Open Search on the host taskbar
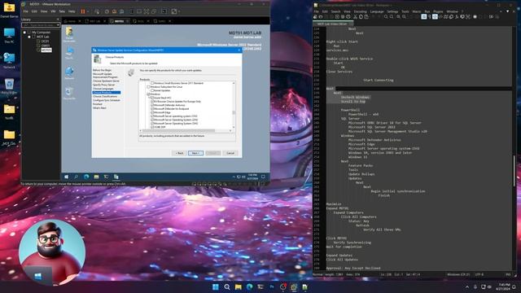The height and width of the screenshot is (293, 521). coord(227,286)
